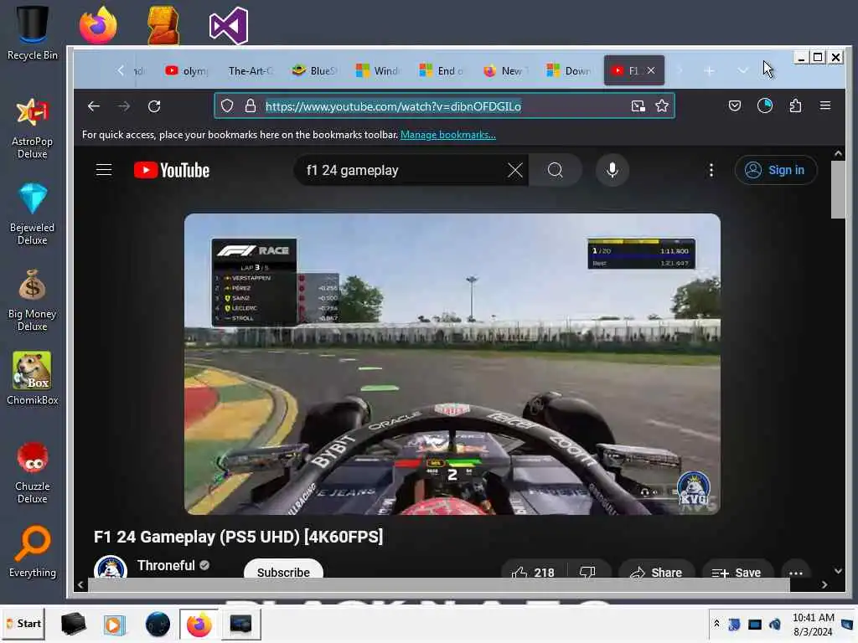Open a new tab with the plus button
Viewport: 858px width, 643px height.
(x=709, y=70)
